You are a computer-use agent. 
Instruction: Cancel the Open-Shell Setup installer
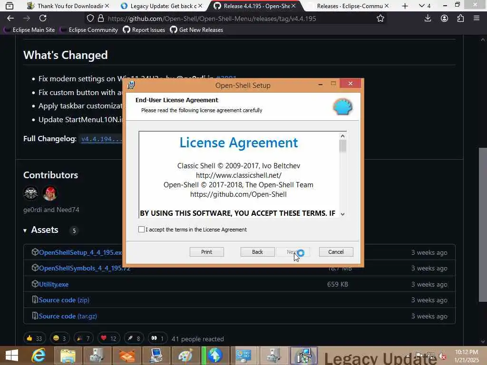tap(336, 252)
